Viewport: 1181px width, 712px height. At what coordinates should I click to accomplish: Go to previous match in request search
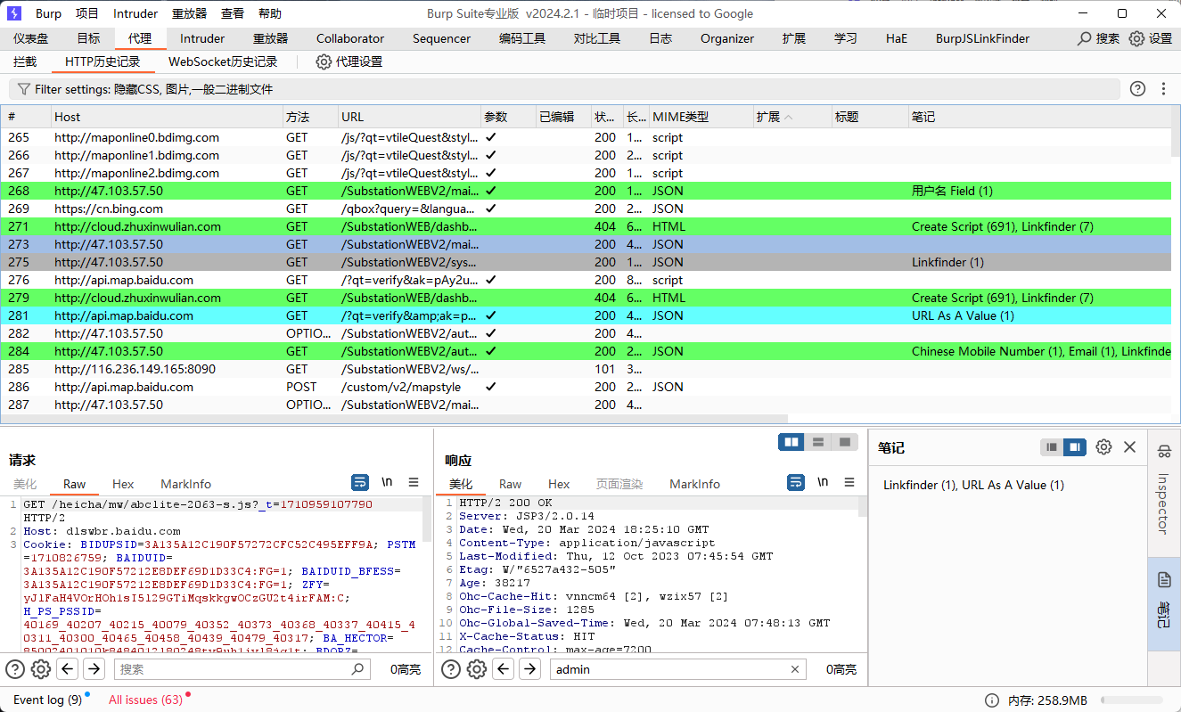[x=68, y=669]
